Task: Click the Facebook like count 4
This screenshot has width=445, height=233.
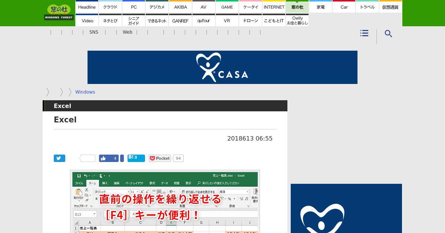Action: click(115, 158)
